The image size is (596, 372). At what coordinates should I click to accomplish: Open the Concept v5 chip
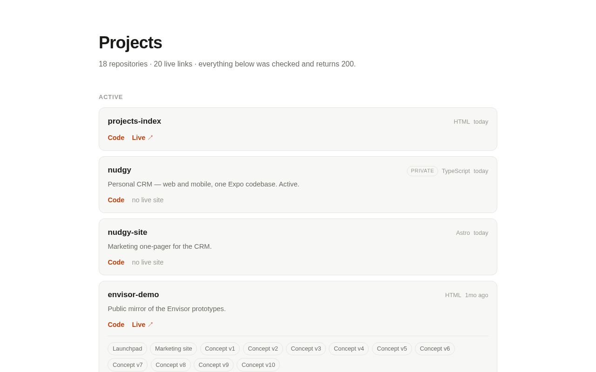pos(392,349)
